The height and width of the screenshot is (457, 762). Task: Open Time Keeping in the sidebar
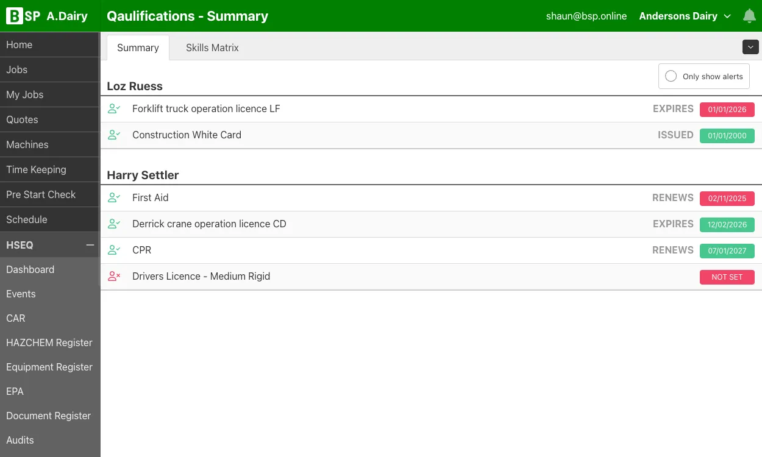point(50,169)
